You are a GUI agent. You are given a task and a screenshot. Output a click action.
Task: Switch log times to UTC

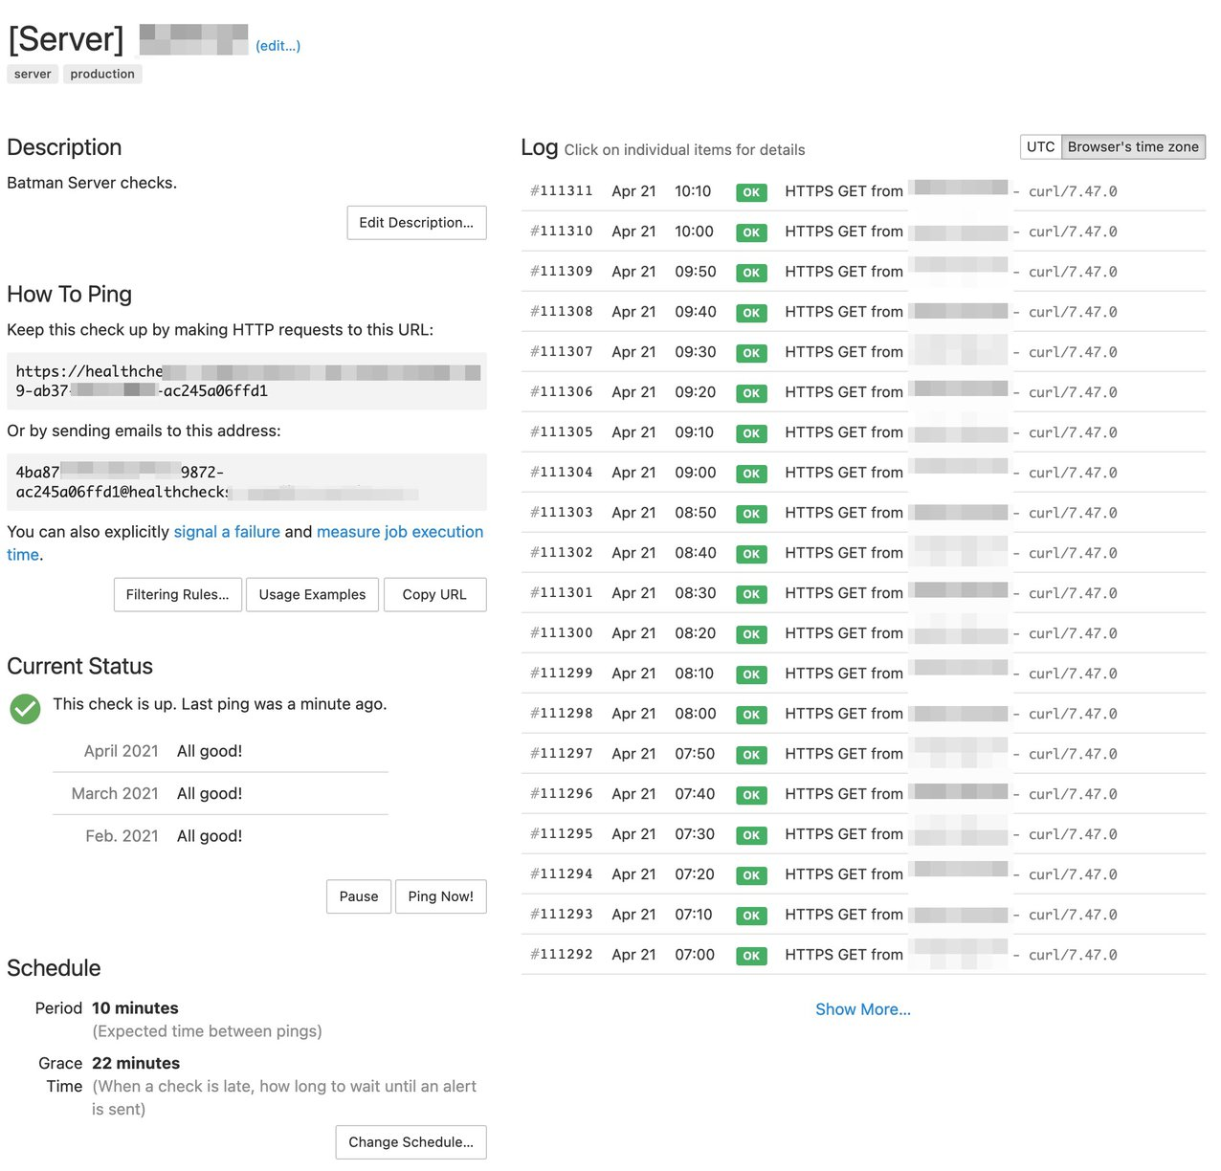point(1040,146)
